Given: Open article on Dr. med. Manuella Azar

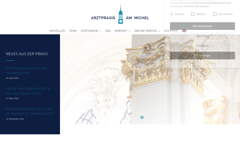Looking at the screenshot, I should 28,91.
